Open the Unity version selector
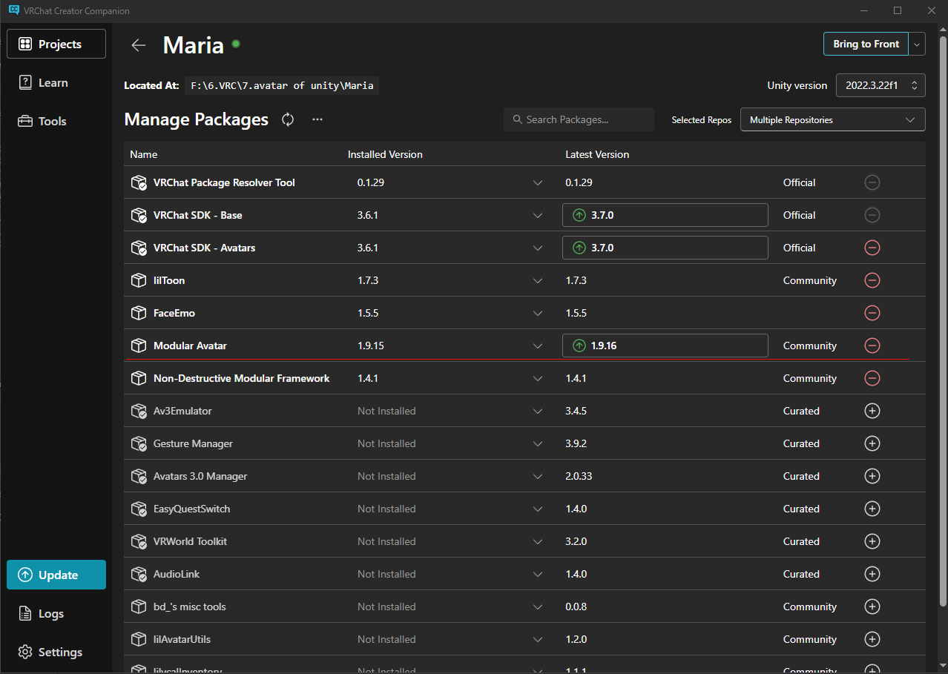This screenshot has width=948, height=674. coord(880,85)
